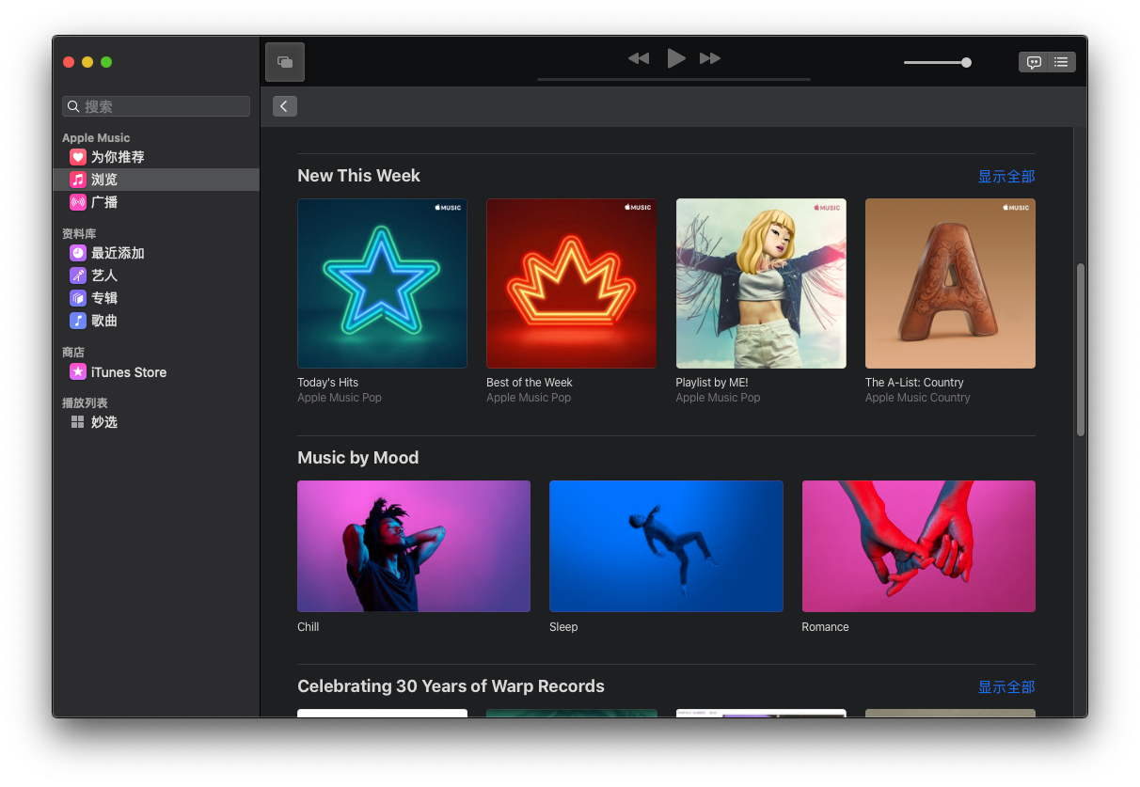Toggle the Up Next list button
This screenshot has height=787, width=1140.
click(1061, 62)
